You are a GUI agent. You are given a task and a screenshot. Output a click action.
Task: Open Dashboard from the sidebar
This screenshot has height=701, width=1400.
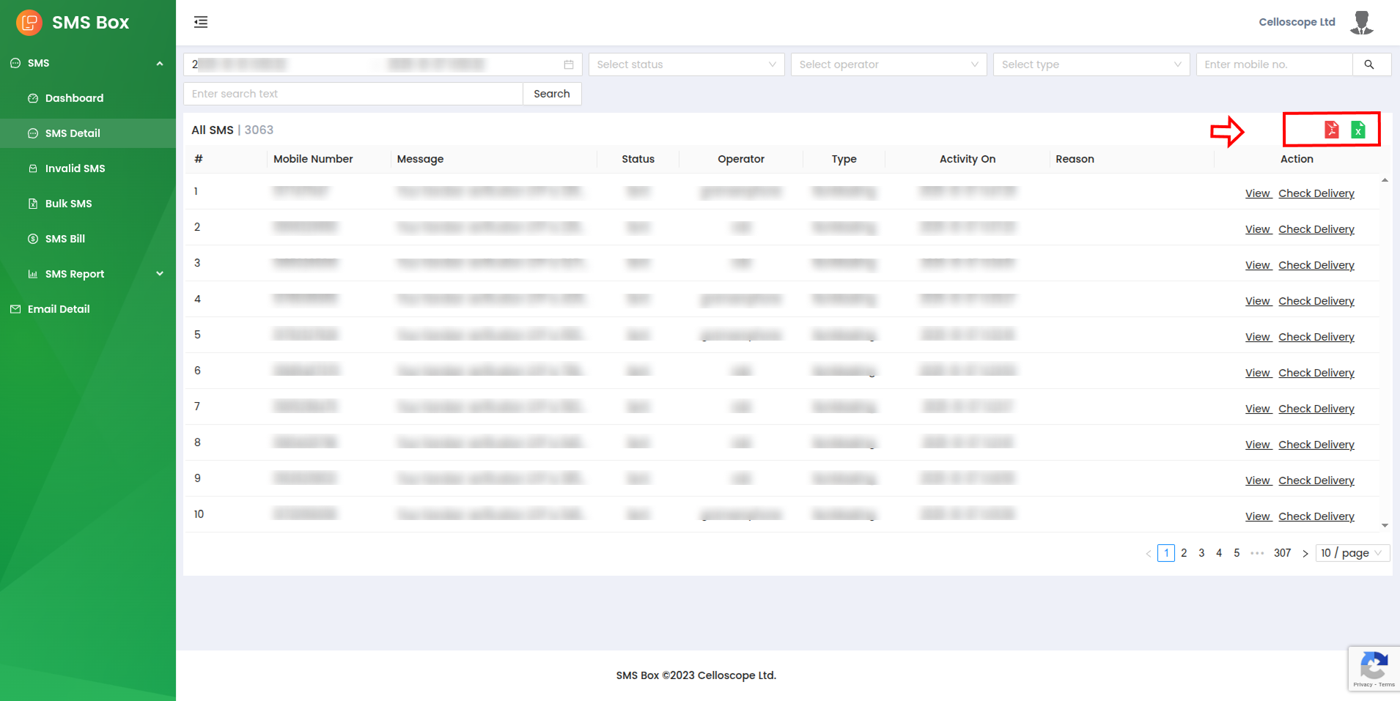coord(74,98)
